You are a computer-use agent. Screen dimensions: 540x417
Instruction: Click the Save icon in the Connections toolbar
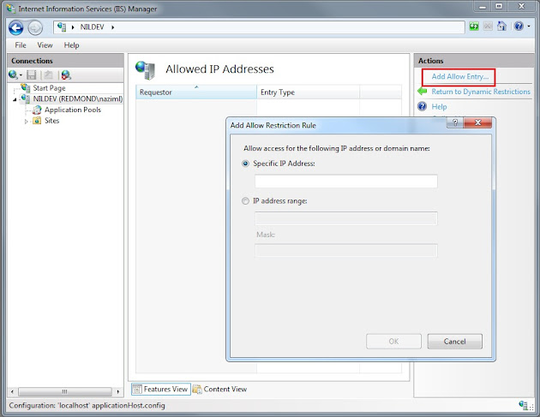32,74
